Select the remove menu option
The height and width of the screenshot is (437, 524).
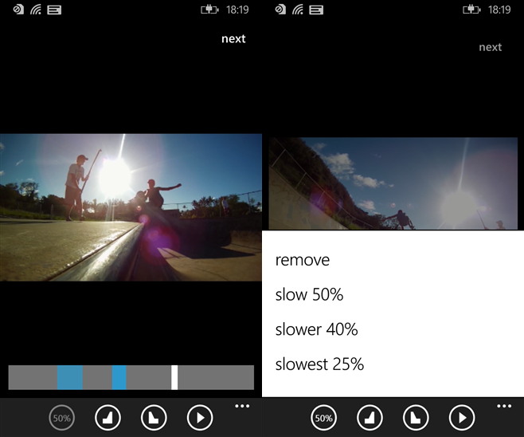303,260
